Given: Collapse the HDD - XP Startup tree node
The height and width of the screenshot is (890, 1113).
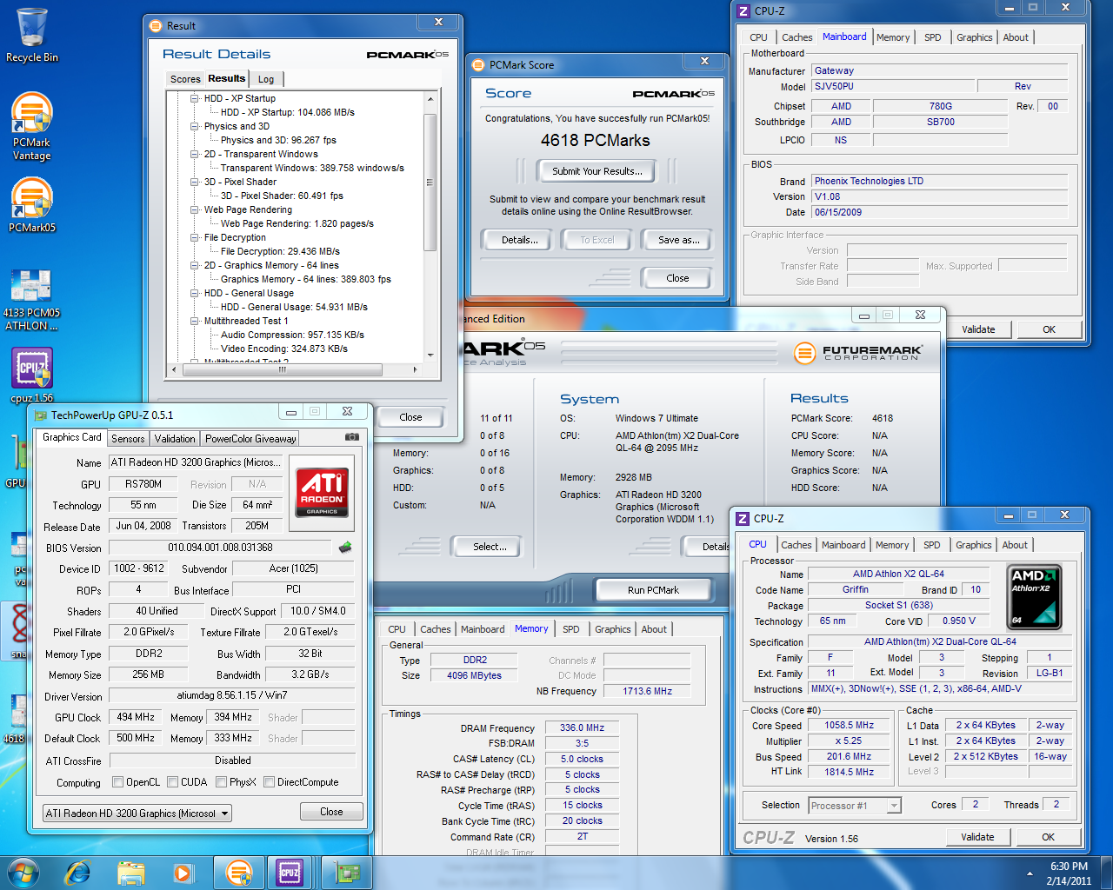Looking at the screenshot, I should pos(195,98).
